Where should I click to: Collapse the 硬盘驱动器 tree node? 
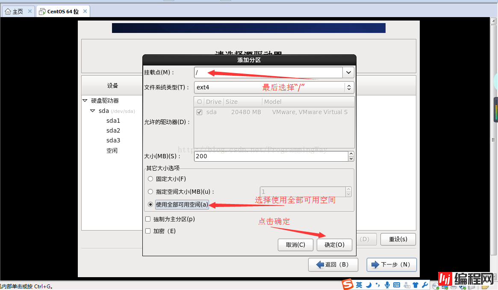click(x=85, y=101)
